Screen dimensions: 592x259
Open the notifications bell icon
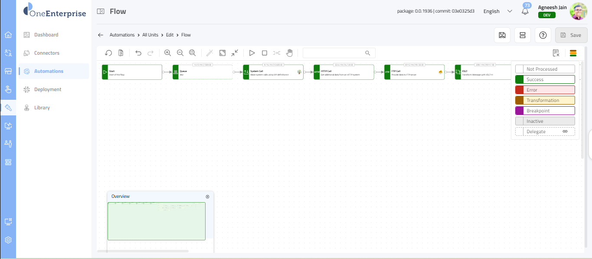(525, 12)
